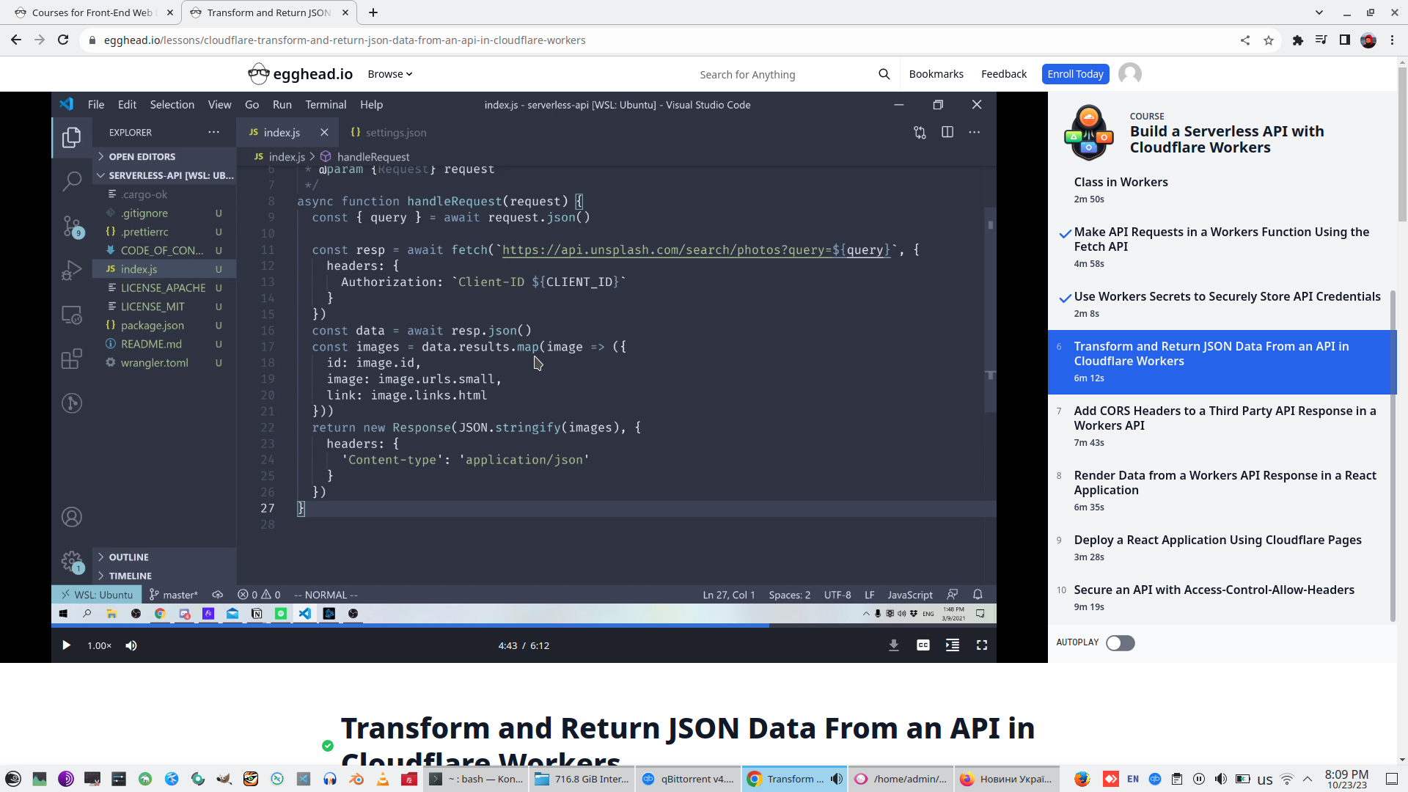
Task: Play the lesson video
Action: [66, 645]
